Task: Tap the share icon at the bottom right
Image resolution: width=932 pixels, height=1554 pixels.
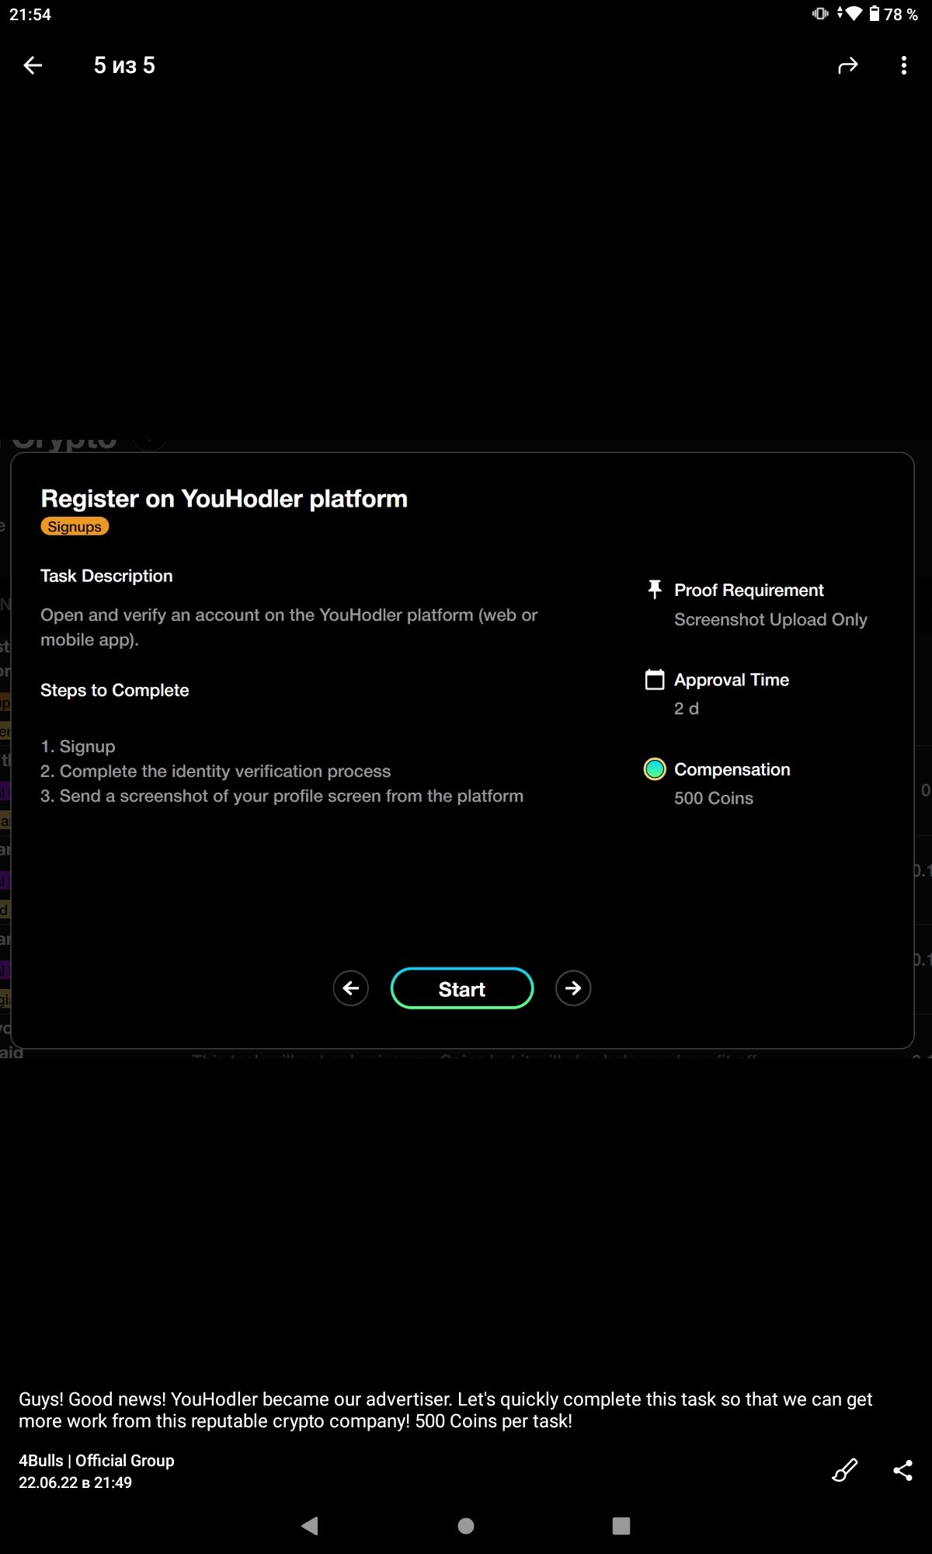Action: pyautogui.click(x=902, y=1470)
